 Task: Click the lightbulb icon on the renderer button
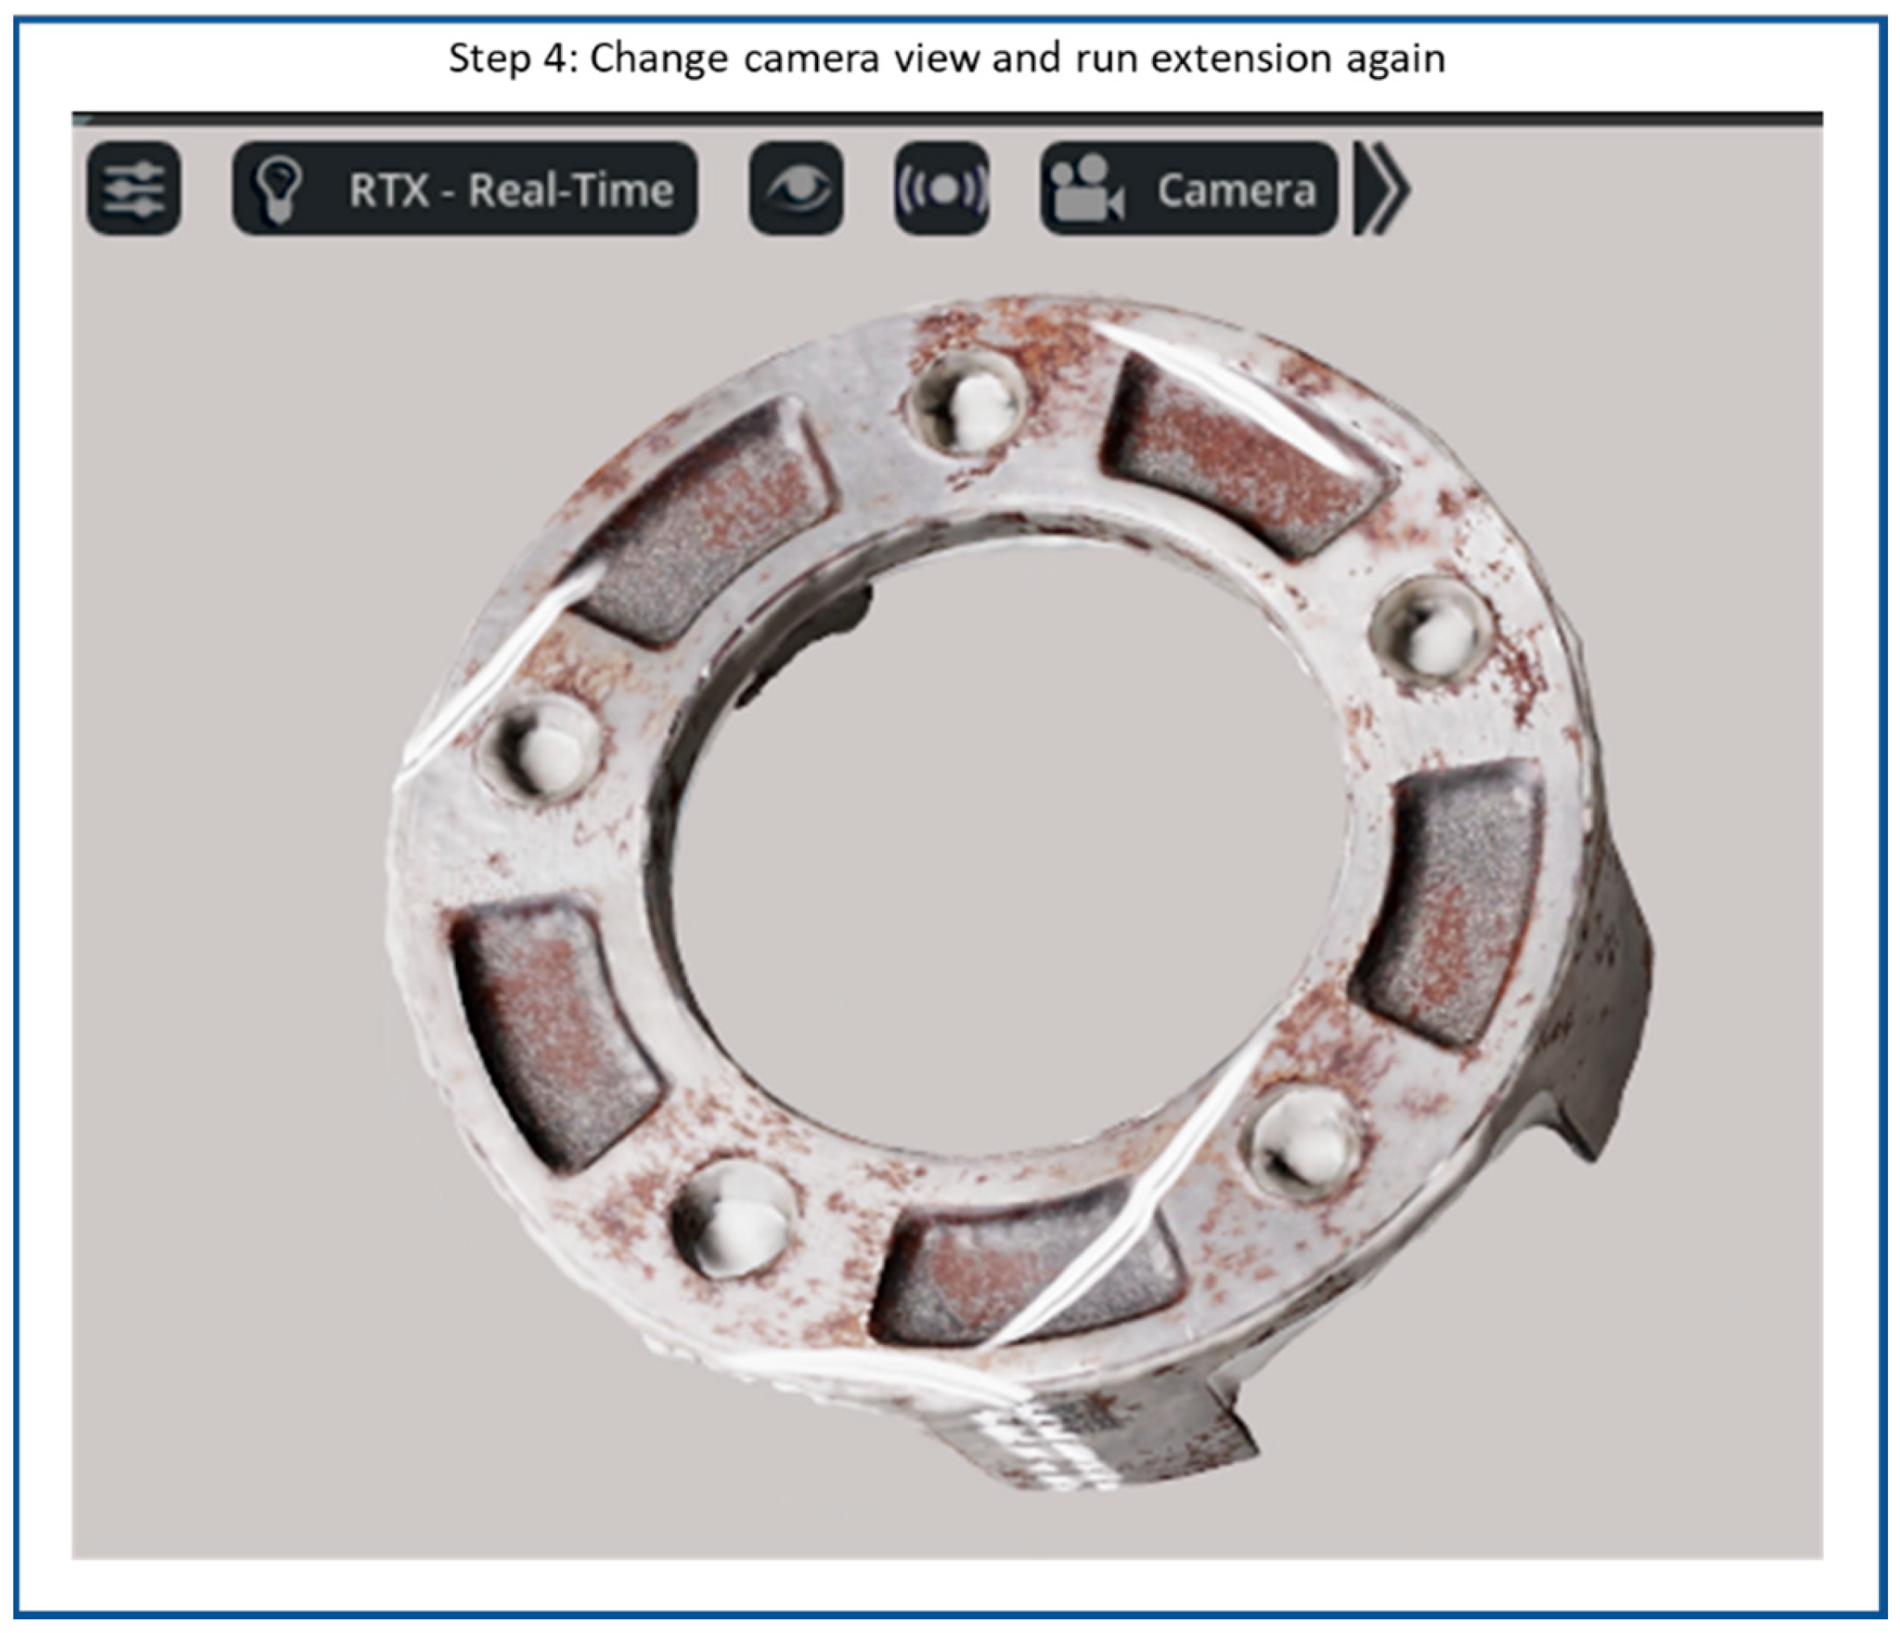(279, 188)
